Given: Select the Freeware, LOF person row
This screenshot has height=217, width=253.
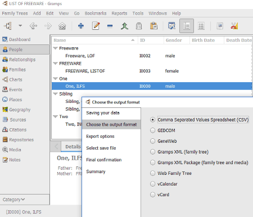Looking at the screenshot, I should point(152,56).
